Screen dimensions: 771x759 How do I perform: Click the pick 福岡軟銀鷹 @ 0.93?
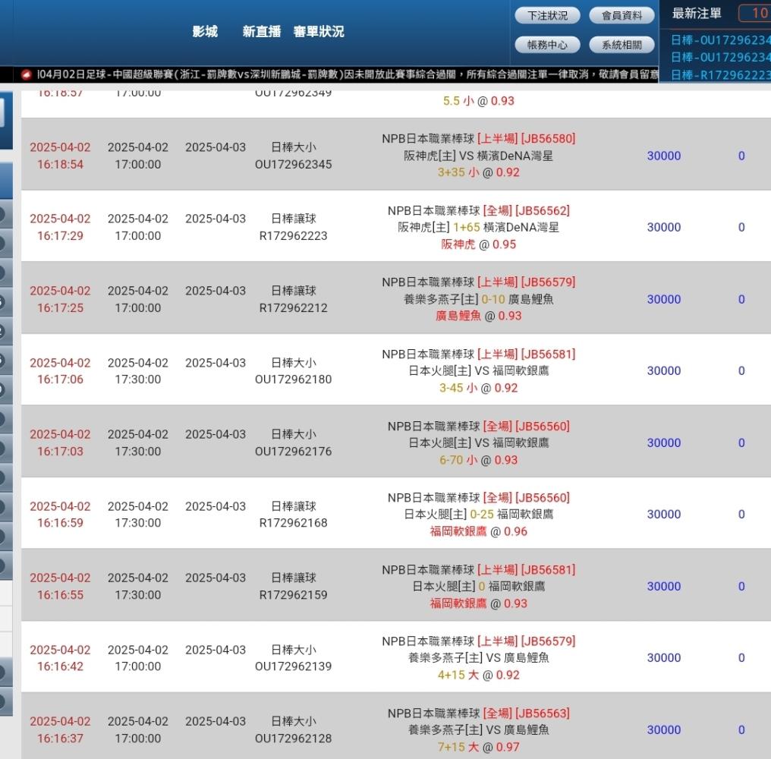(478, 603)
